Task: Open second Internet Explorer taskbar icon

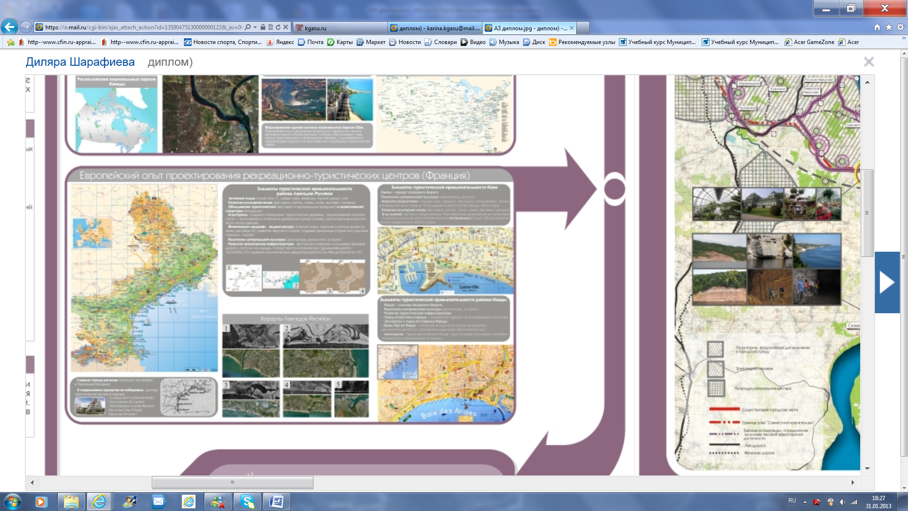Action: (x=189, y=502)
